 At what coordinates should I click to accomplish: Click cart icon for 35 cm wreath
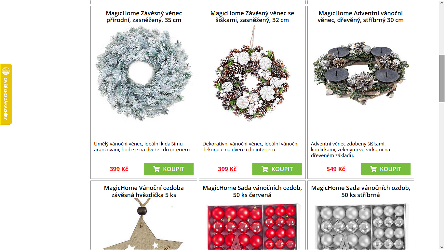click(x=156, y=169)
